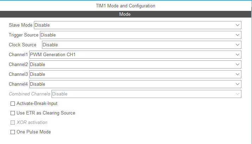Image resolution: width=252 pixels, height=144 pixels.
Task: Open the Clock Source dropdown
Action: coord(142,45)
